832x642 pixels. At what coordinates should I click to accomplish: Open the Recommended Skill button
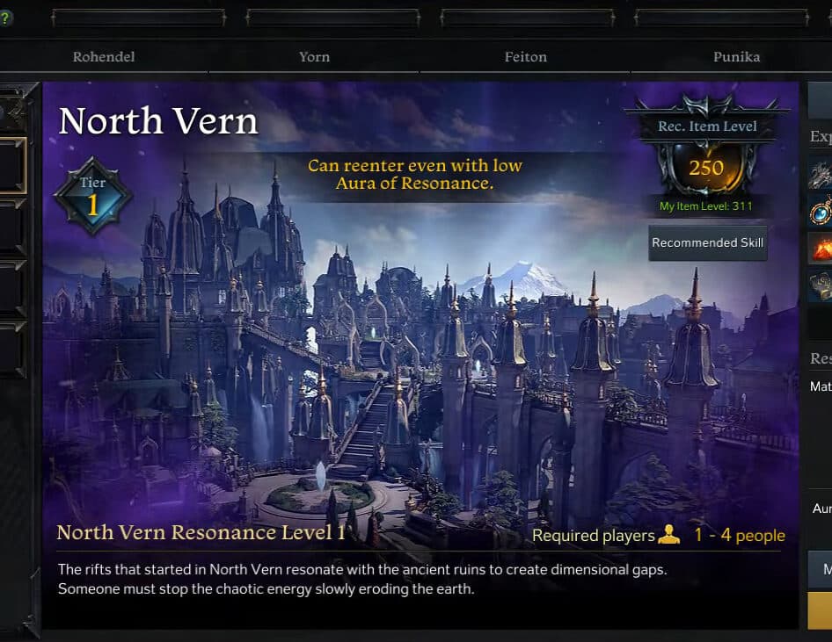pyautogui.click(x=708, y=242)
